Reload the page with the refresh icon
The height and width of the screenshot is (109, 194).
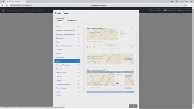click(x=7, y=5)
